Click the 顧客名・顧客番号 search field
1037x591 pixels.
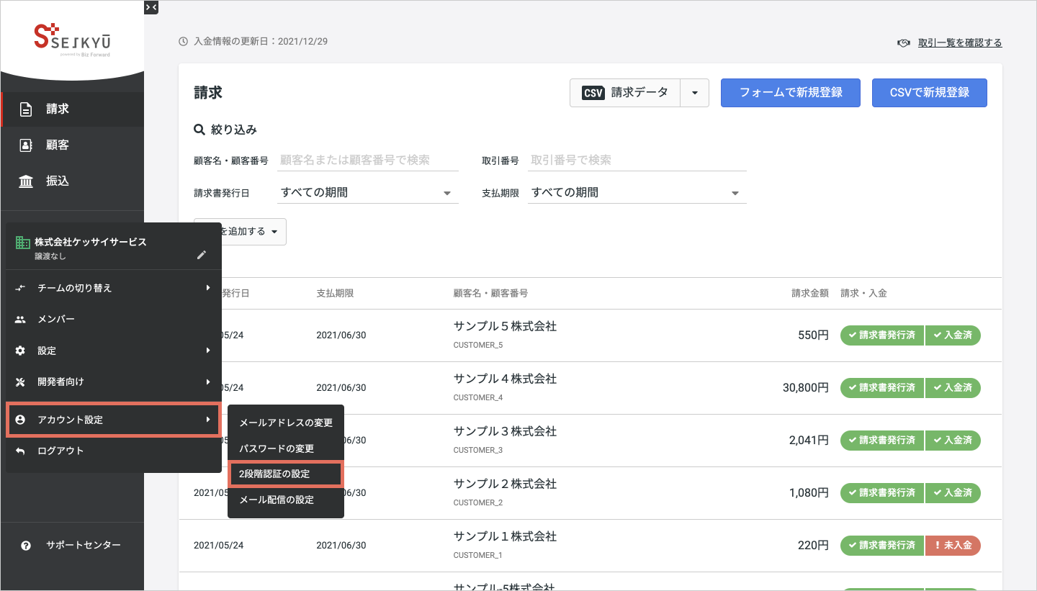(366, 161)
